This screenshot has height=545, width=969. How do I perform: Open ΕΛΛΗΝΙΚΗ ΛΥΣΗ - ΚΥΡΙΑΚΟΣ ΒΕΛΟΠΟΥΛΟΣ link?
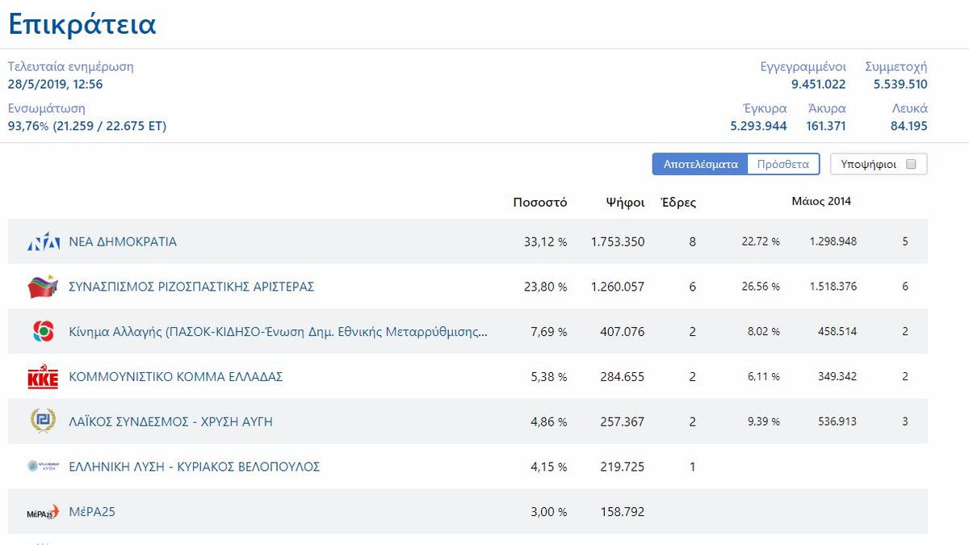[x=195, y=467]
